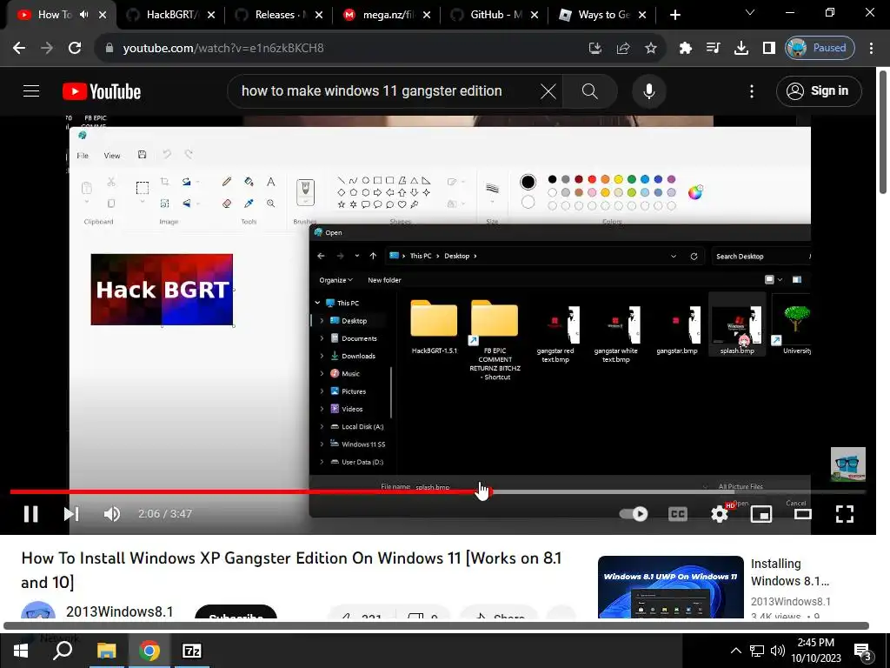Pause the YouTube video

pyautogui.click(x=30, y=513)
